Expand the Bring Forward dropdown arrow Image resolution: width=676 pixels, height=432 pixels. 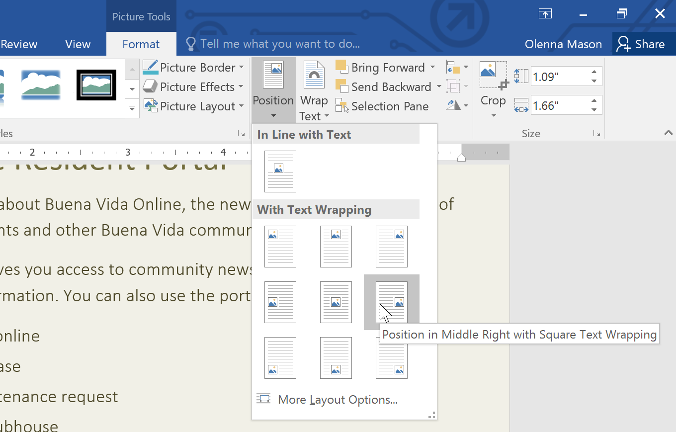tap(432, 67)
